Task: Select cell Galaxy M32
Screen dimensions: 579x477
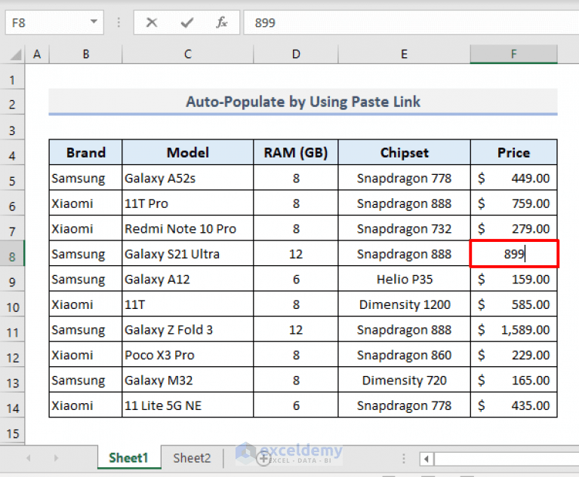Action: click(187, 380)
